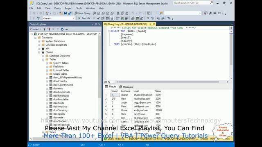Toggle Include Live Query Statistics icon
Viewport: 262px width, 147px height.
coord(122,18)
